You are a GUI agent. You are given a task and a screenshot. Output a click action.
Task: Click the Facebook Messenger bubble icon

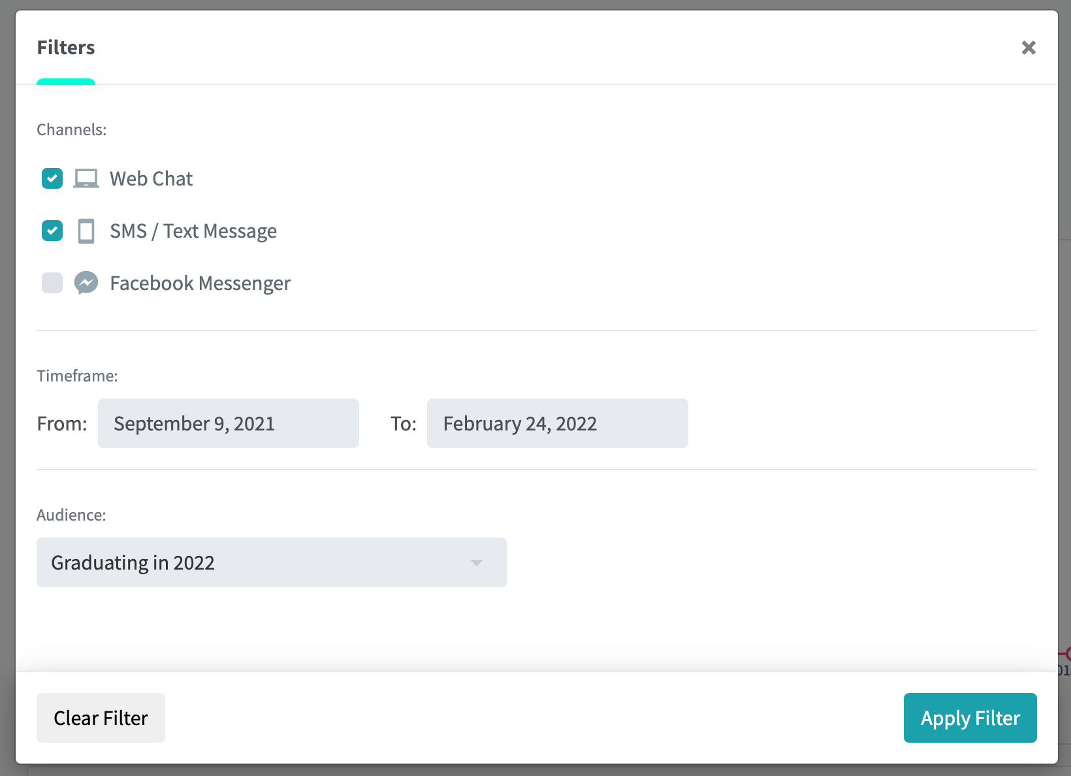(x=86, y=283)
